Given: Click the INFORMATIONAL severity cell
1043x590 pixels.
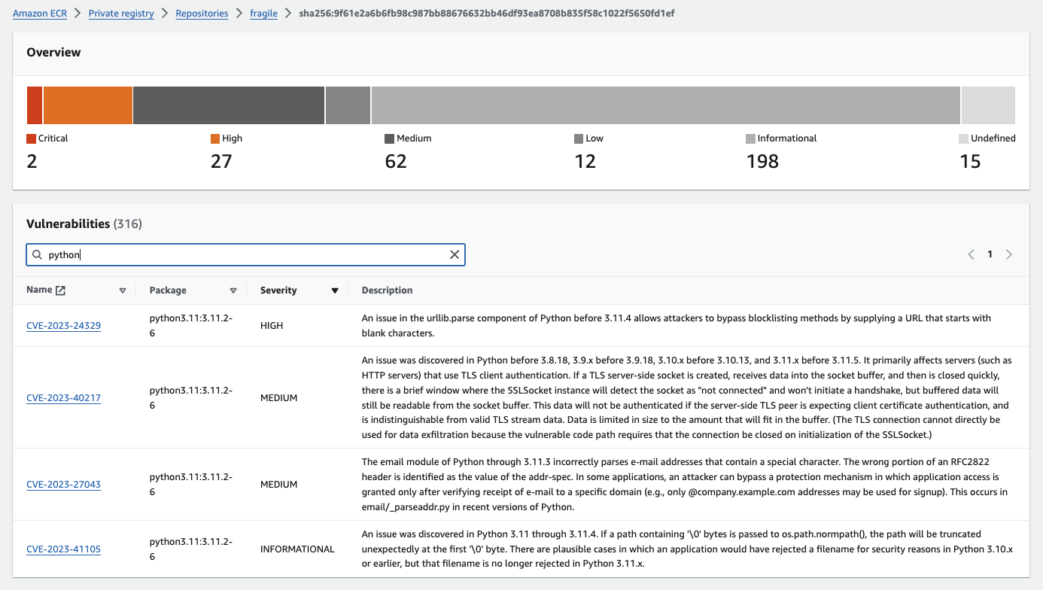Looking at the screenshot, I should [297, 549].
